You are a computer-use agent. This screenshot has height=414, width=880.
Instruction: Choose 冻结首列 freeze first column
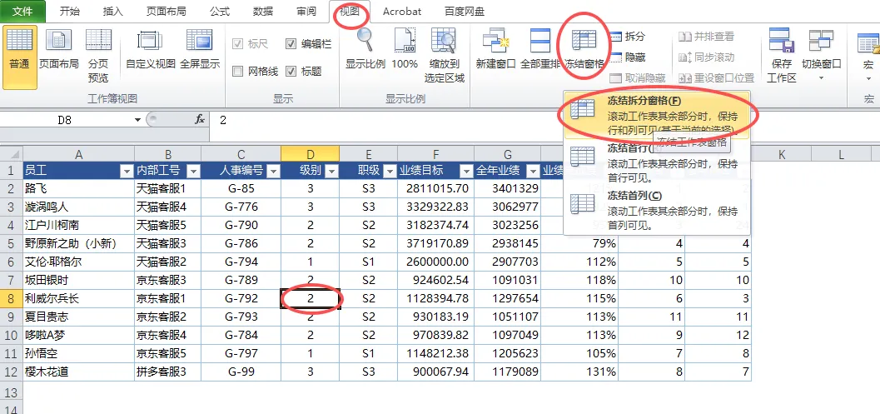tap(657, 211)
